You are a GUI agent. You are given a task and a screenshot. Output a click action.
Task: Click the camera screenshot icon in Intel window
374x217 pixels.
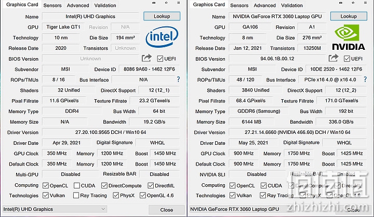154,3
